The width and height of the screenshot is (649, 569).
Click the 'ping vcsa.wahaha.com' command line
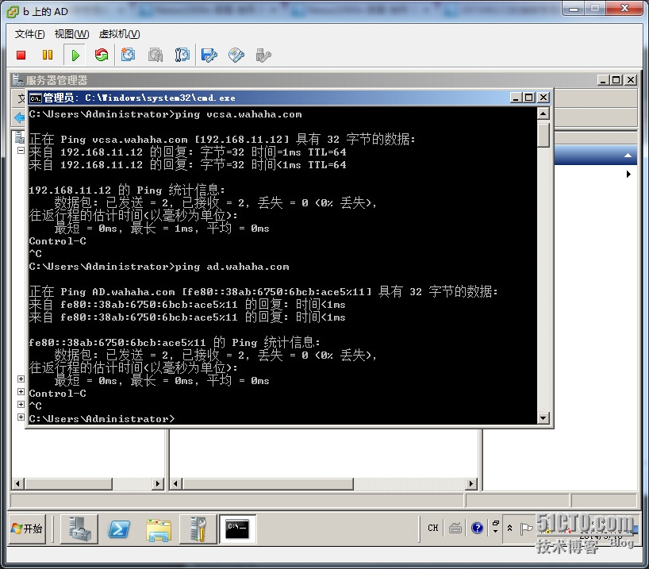pos(166,114)
